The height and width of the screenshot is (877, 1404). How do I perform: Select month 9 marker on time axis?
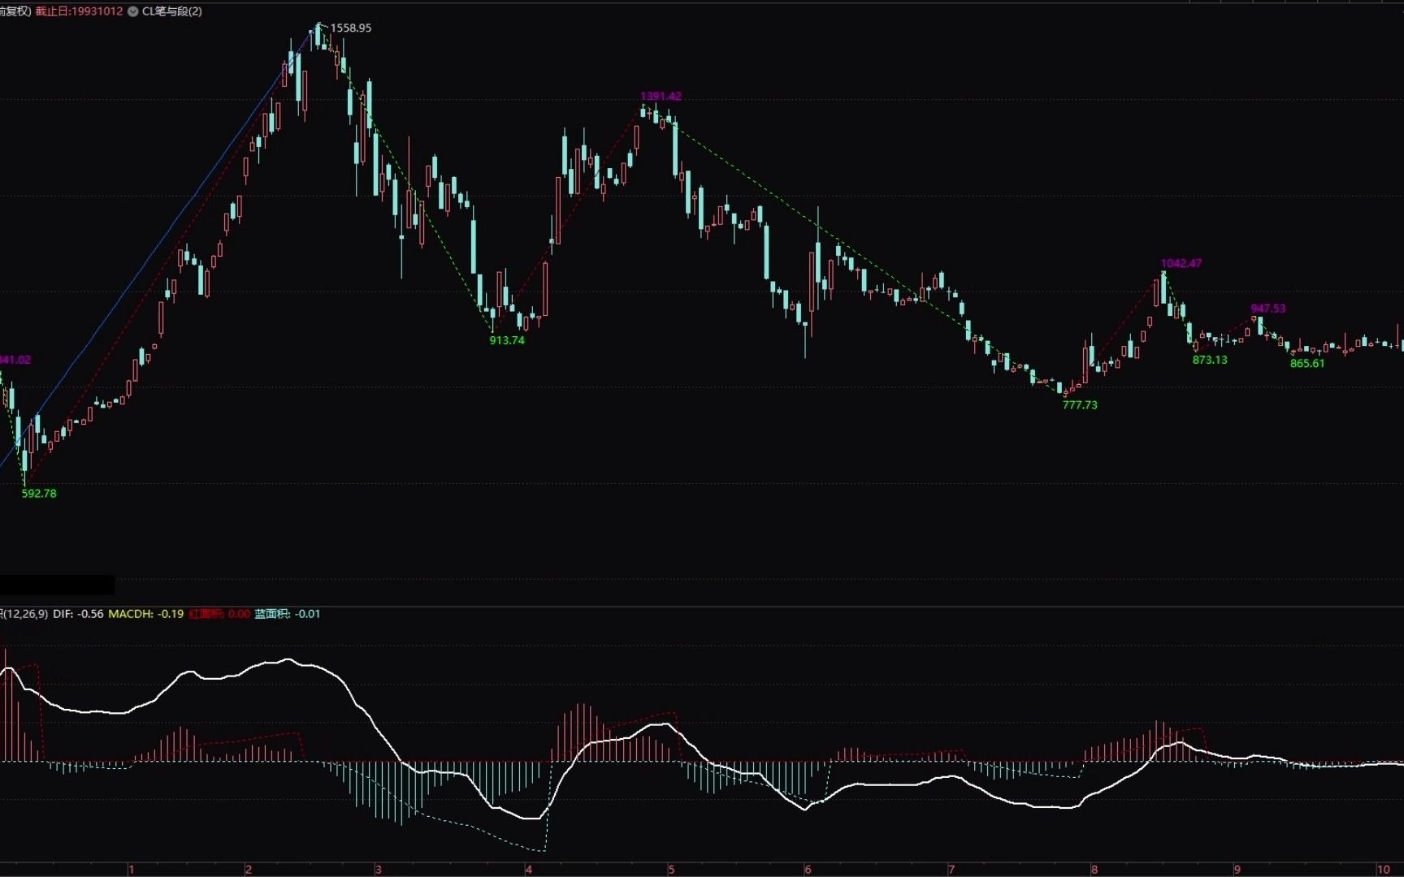pos(1237,870)
